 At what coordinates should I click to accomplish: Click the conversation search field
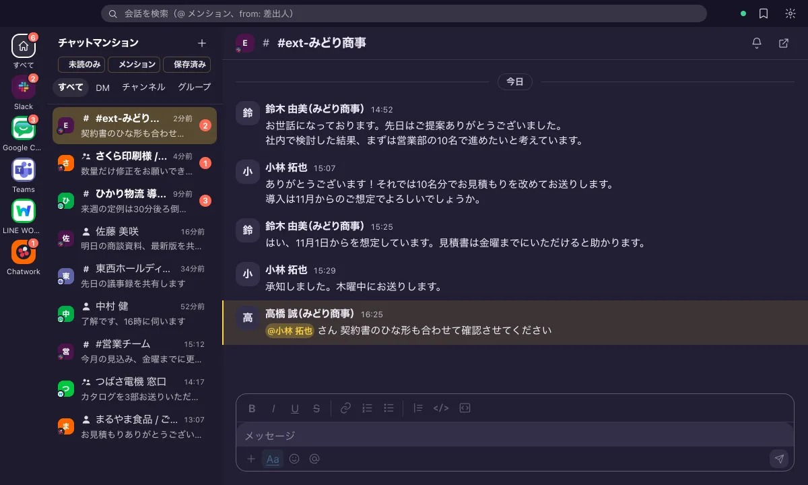[x=404, y=13]
